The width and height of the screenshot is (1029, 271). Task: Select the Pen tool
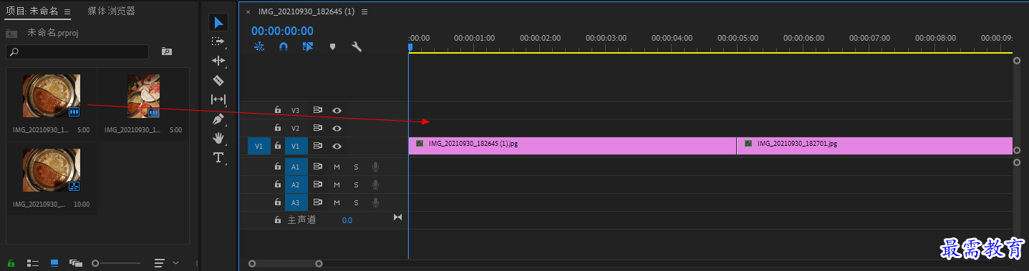[218, 119]
